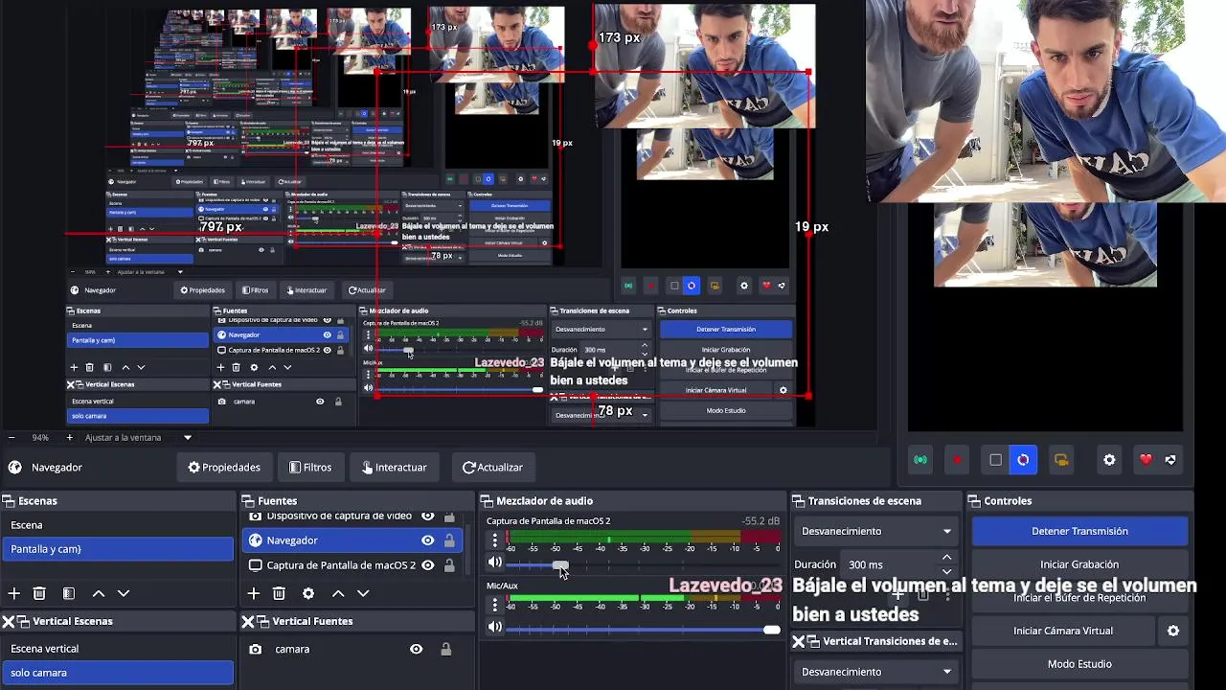
Task: Float the Mezclador de audio dock icon
Action: point(487,501)
